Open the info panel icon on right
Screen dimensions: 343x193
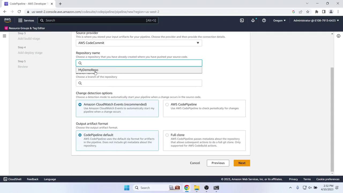(338, 36)
